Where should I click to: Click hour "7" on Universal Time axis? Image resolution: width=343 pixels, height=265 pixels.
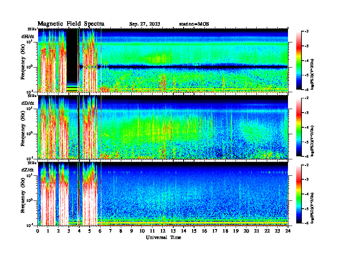click(x=111, y=231)
